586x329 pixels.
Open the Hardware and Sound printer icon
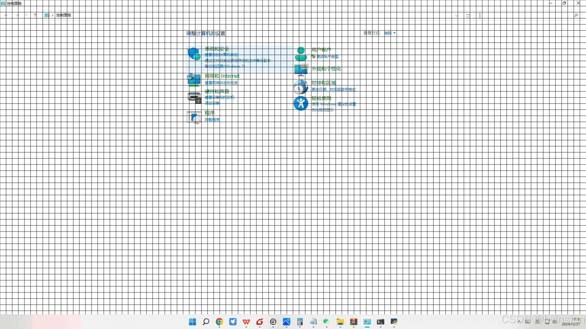click(x=194, y=98)
